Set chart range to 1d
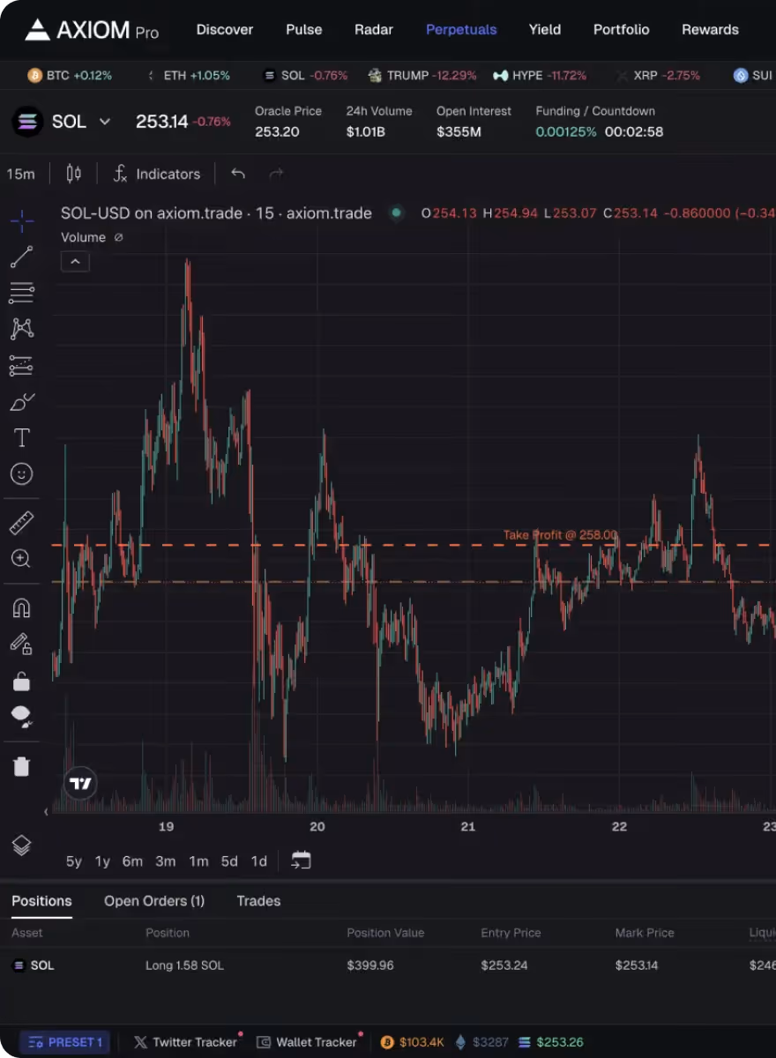 [x=259, y=861]
